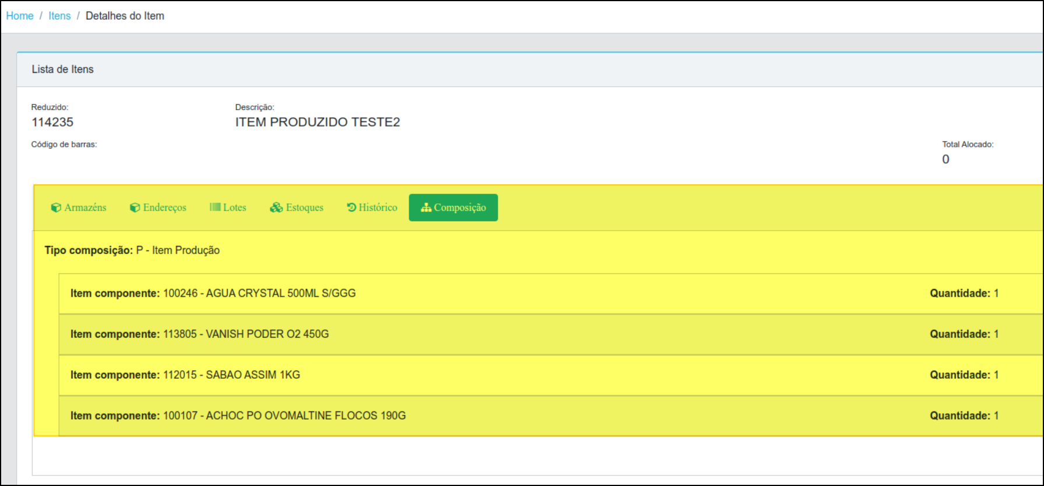Click Quantidade in the AGUA CRYSTAL row
This screenshot has width=1044, height=486.
[x=964, y=294]
